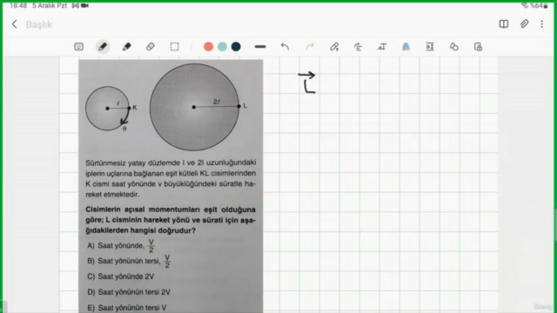Straighten handwriting with the align tool
The height and width of the screenshot is (313, 557).
click(358, 46)
